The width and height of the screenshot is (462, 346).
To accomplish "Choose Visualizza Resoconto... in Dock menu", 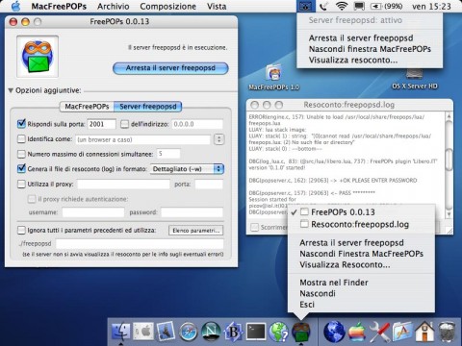I will [361, 265].
